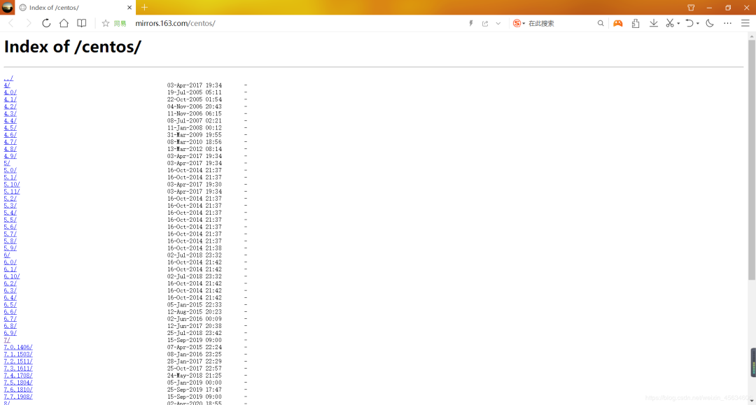This screenshot has height=405, width=756.
Task: Click the vertical scrollbar thumb
Action: pos(752,160)
